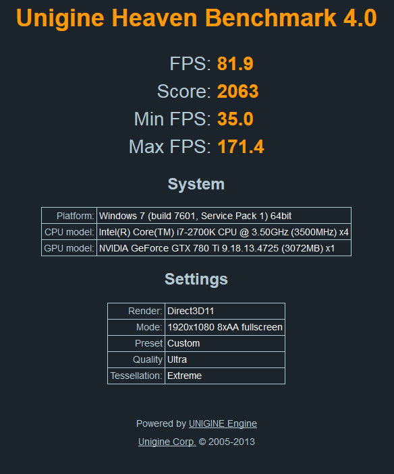Select the Windows 7 platform cell
The image size is (394, 474).
pyautogui.click(x=224, y=216)
